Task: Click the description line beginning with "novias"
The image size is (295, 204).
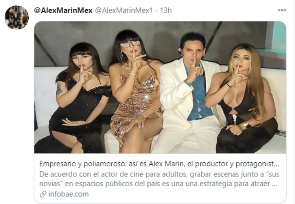Action: 158,184
